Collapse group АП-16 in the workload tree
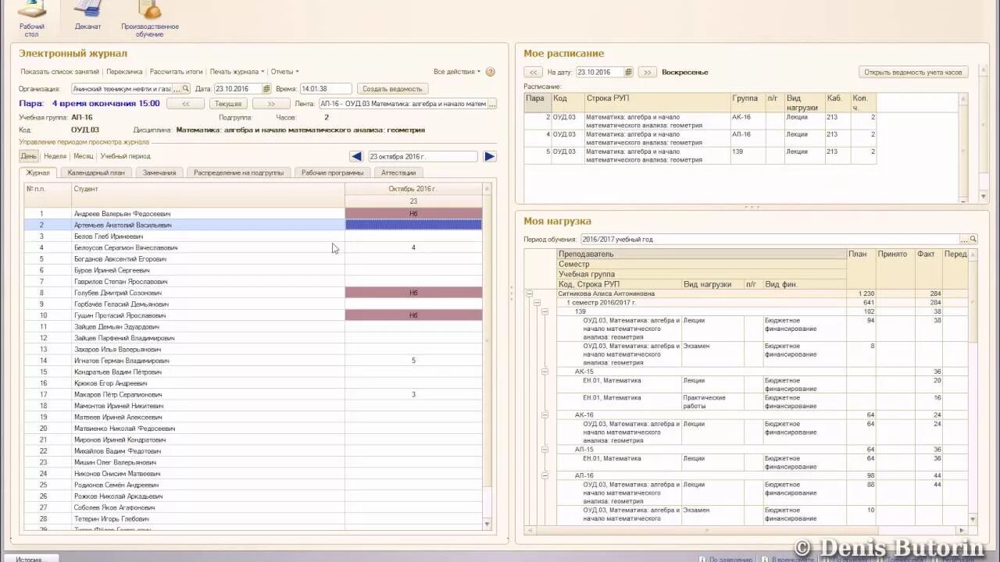1000x562 pixels. 545,475
